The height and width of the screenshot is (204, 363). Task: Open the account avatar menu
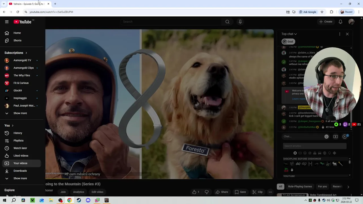351,22
